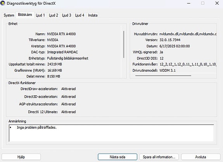Click the Drivrutiner panel horizontal scrollbar

click(x=163, y=76)
